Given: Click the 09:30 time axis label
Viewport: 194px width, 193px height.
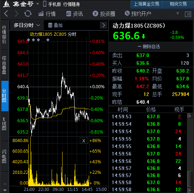Looking at the screenshot, I should (x=58, y=189).
